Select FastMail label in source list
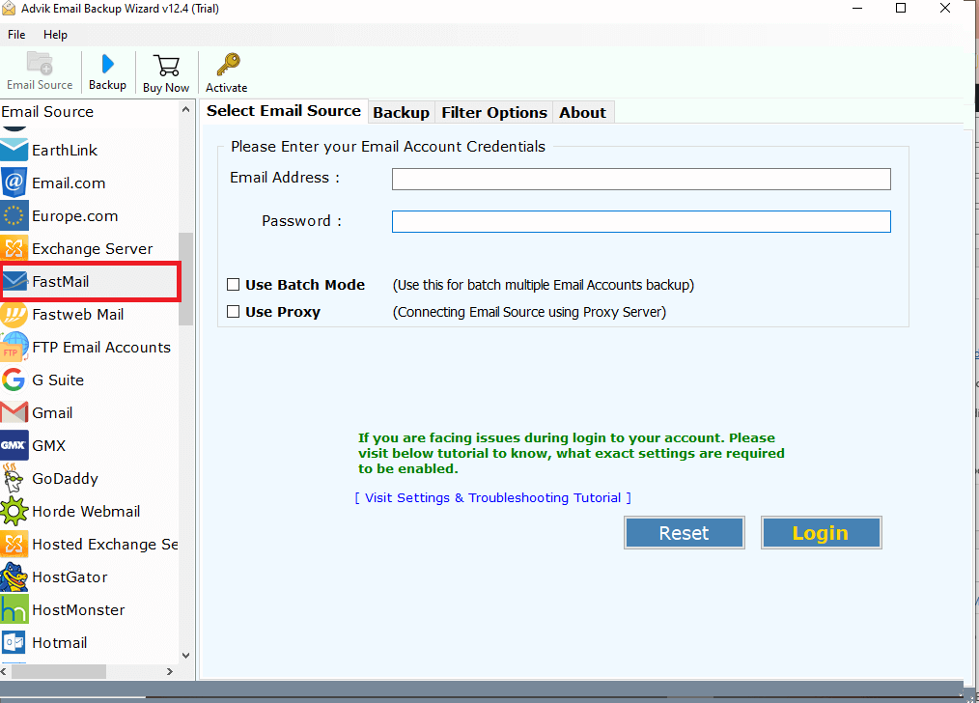 point(61,282)
